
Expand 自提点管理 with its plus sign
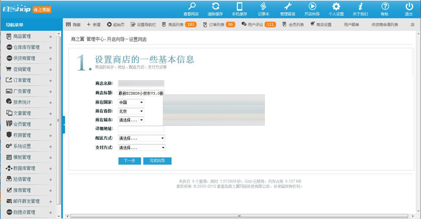[x=51, y=213]
